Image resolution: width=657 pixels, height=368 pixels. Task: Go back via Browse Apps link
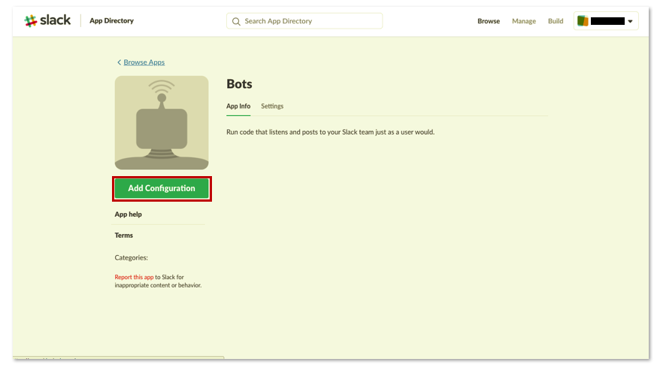(x=144, y=62)
